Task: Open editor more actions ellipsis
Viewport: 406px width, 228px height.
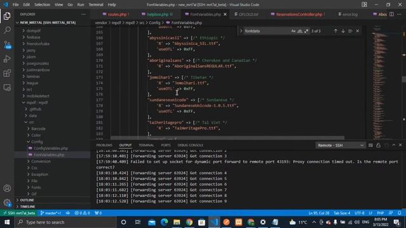Action: (x=399, y=14)
